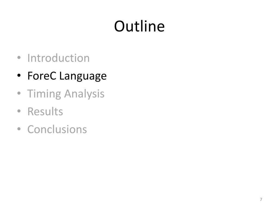
Task: Click the word Analysis in the outline
Action: (84, 94)
